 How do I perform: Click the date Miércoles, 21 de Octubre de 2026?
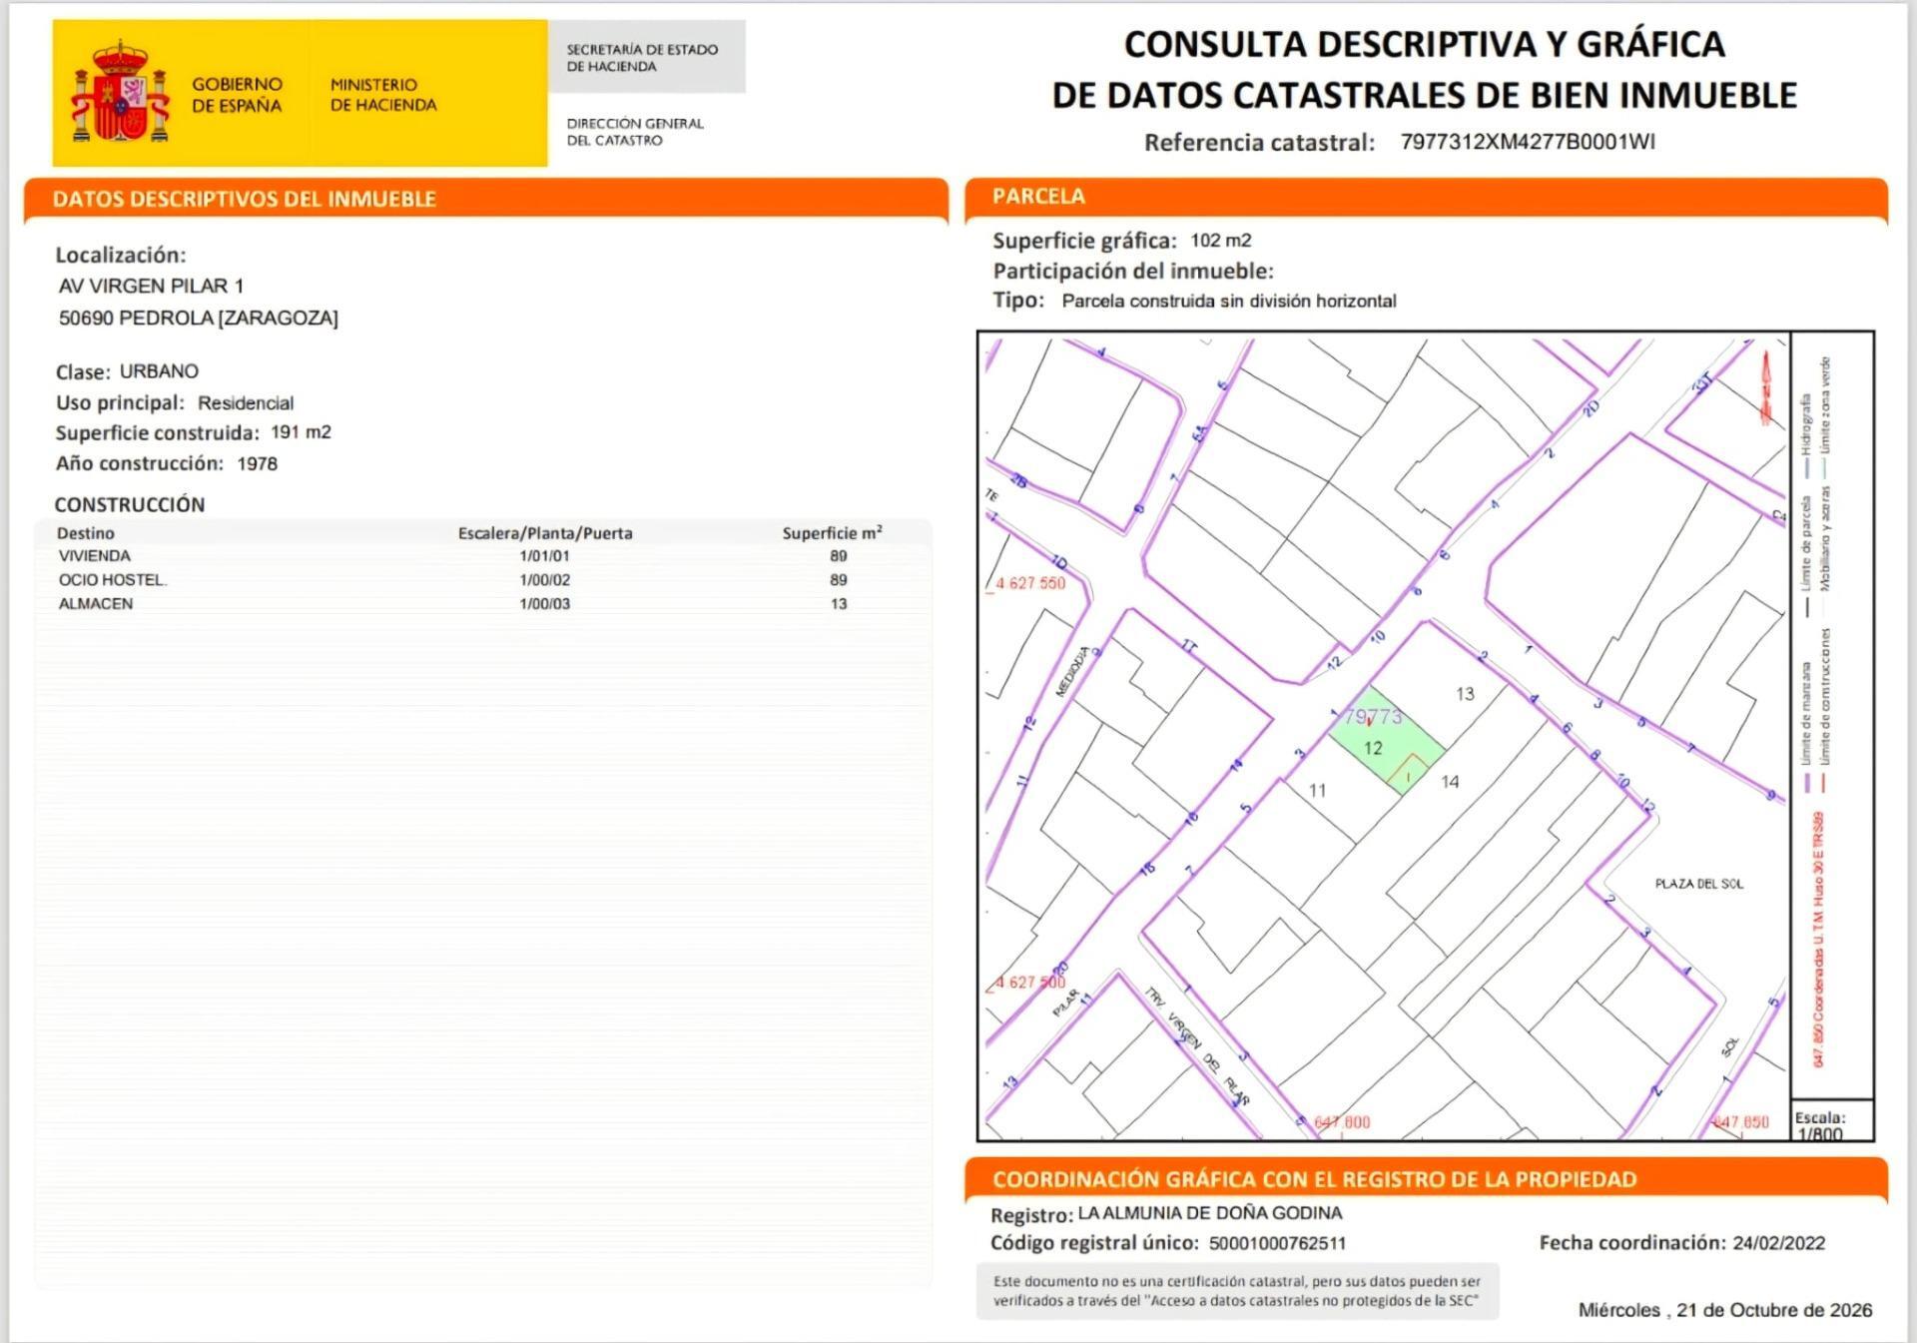click(x=1725, y=1310)
